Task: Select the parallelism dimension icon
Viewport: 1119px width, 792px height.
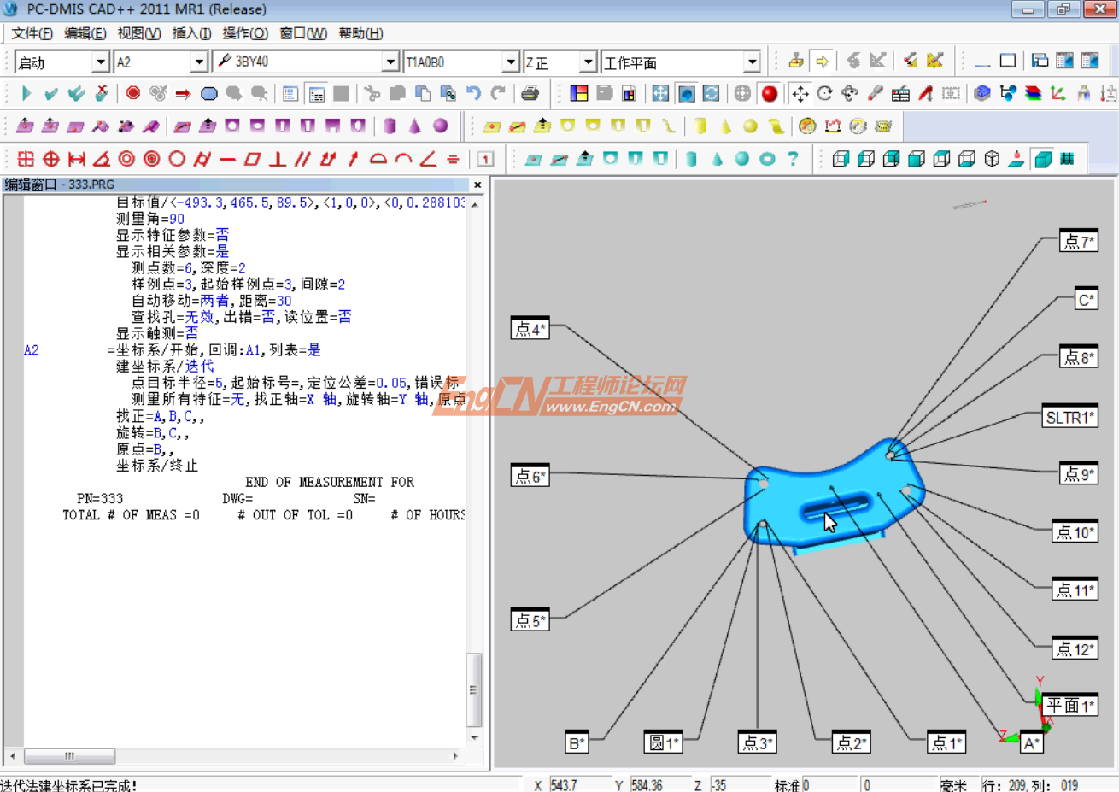Action: click(302, 159)
